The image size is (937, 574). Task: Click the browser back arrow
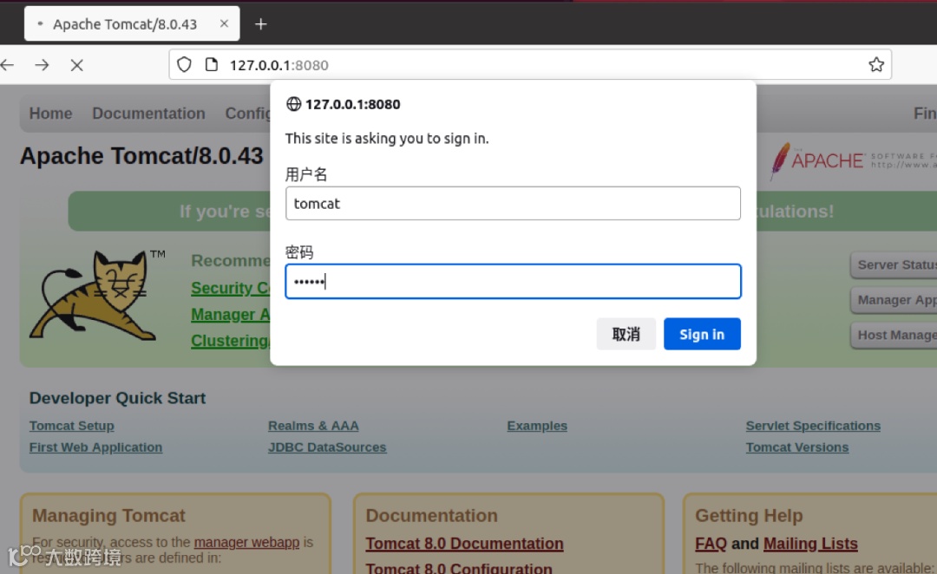click(7, 64)
